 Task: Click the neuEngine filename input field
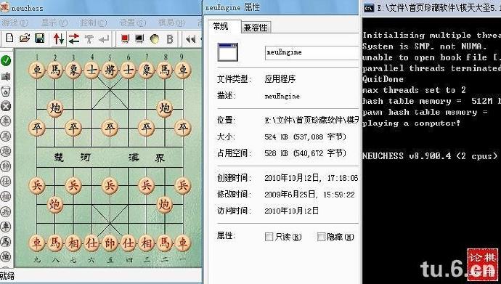(312, 52)
